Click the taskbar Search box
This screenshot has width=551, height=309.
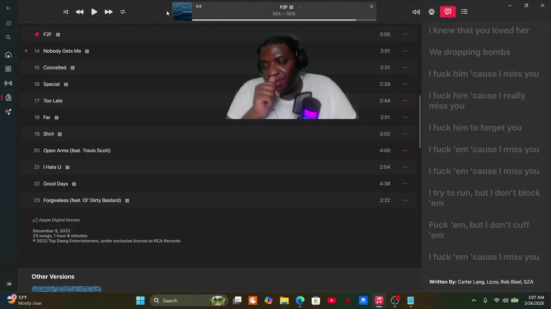(189, 300)
